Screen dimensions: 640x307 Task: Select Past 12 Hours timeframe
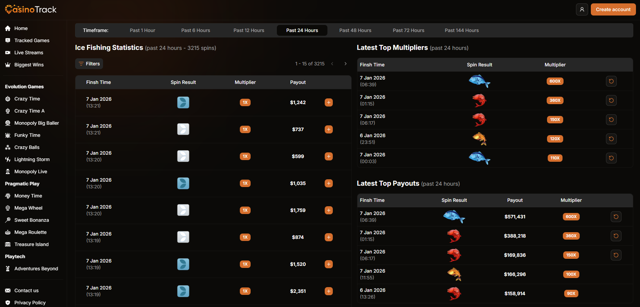(x=249, y=30)
